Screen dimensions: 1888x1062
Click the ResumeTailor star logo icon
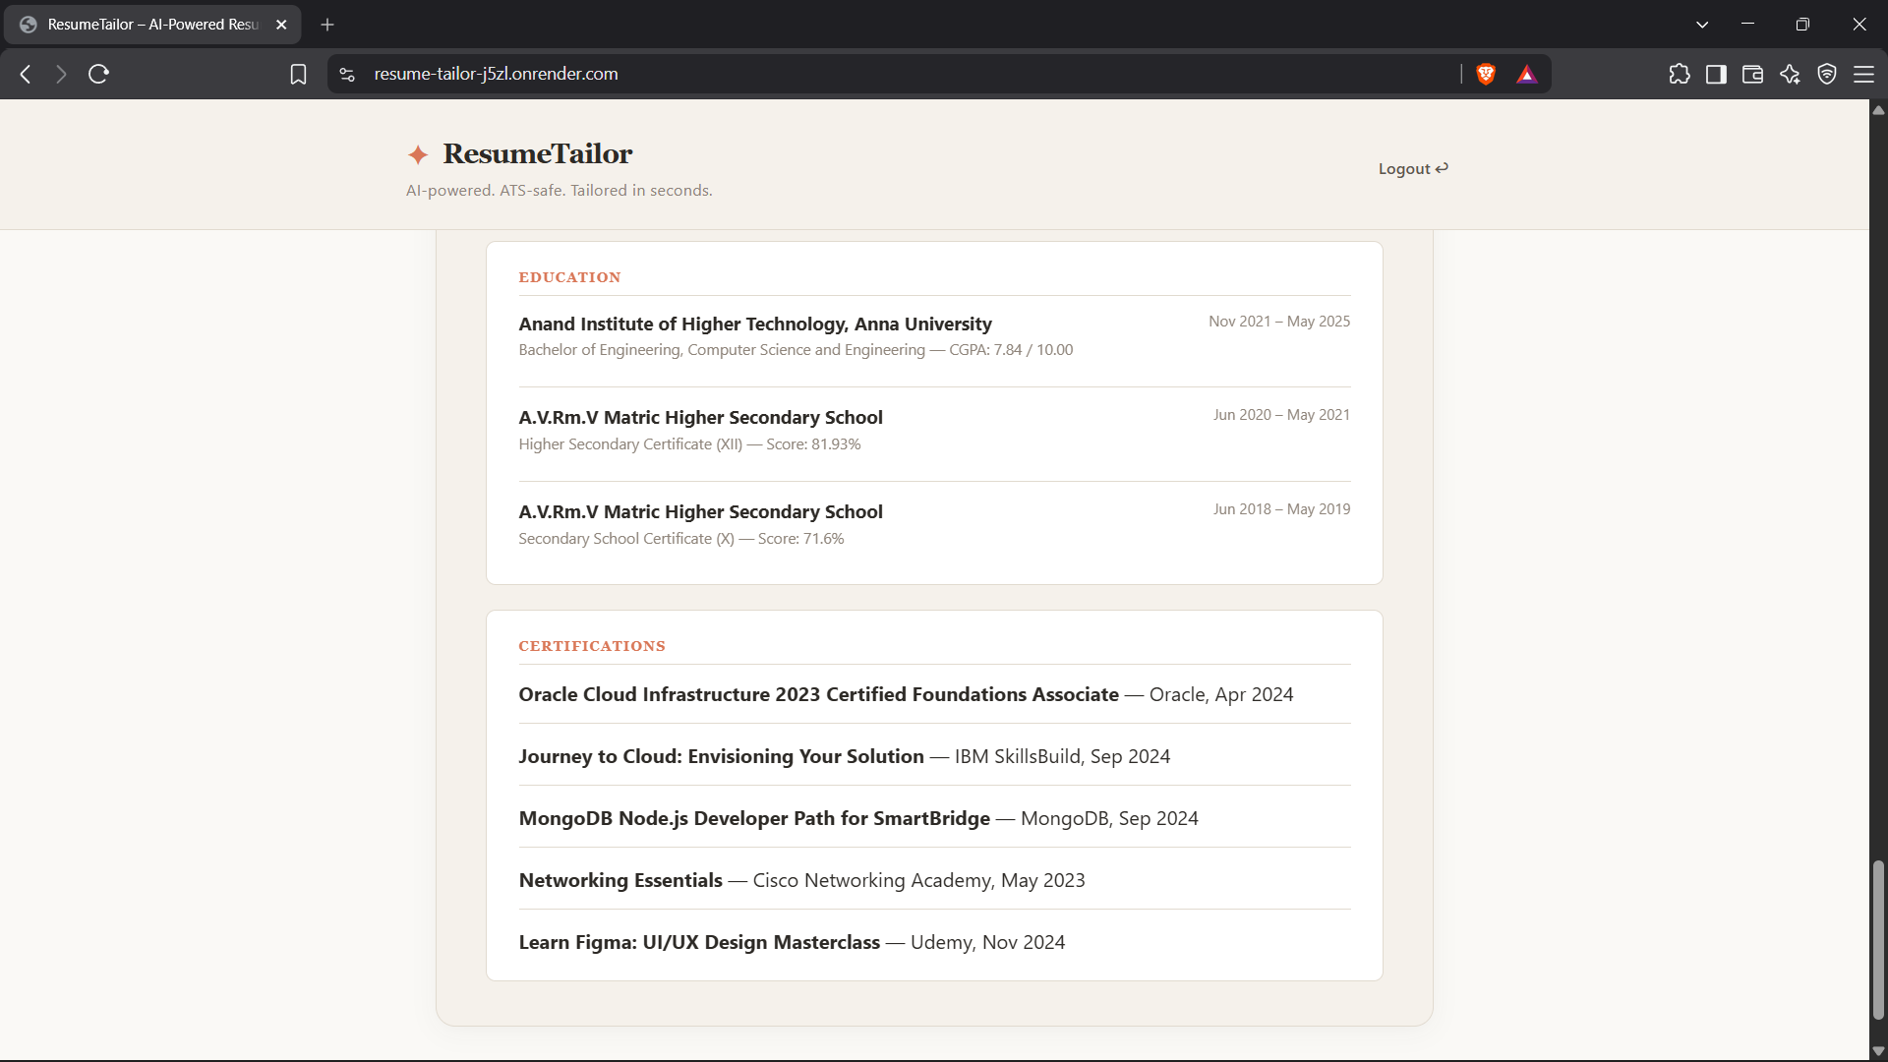click(x=418, y=154)
